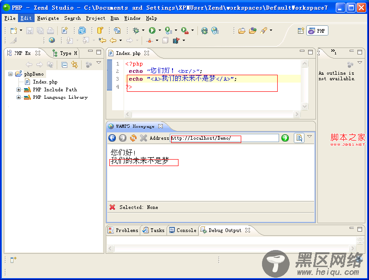Open the Run dropdown arrow in toolbar
The image size is (369, 280).
[160, 30]
